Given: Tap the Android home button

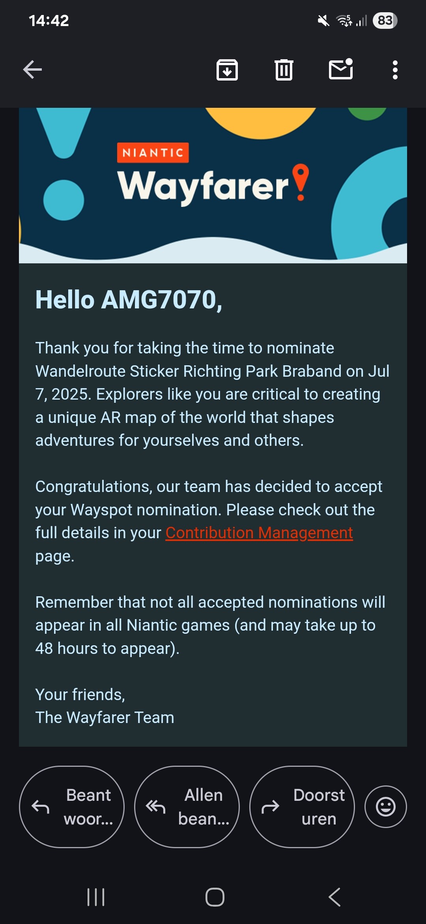Looking at the screenshot, I should point(215,897).
